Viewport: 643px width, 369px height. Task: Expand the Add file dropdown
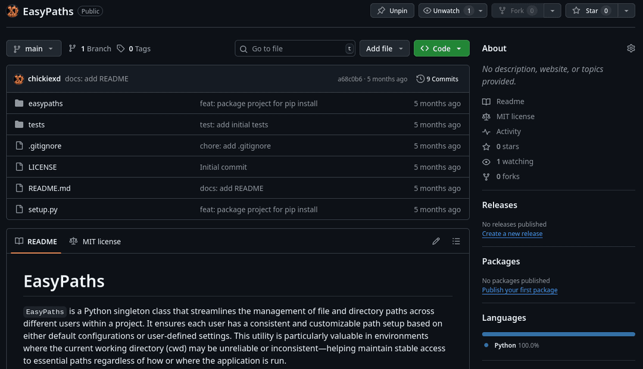(x=384, y=48)
